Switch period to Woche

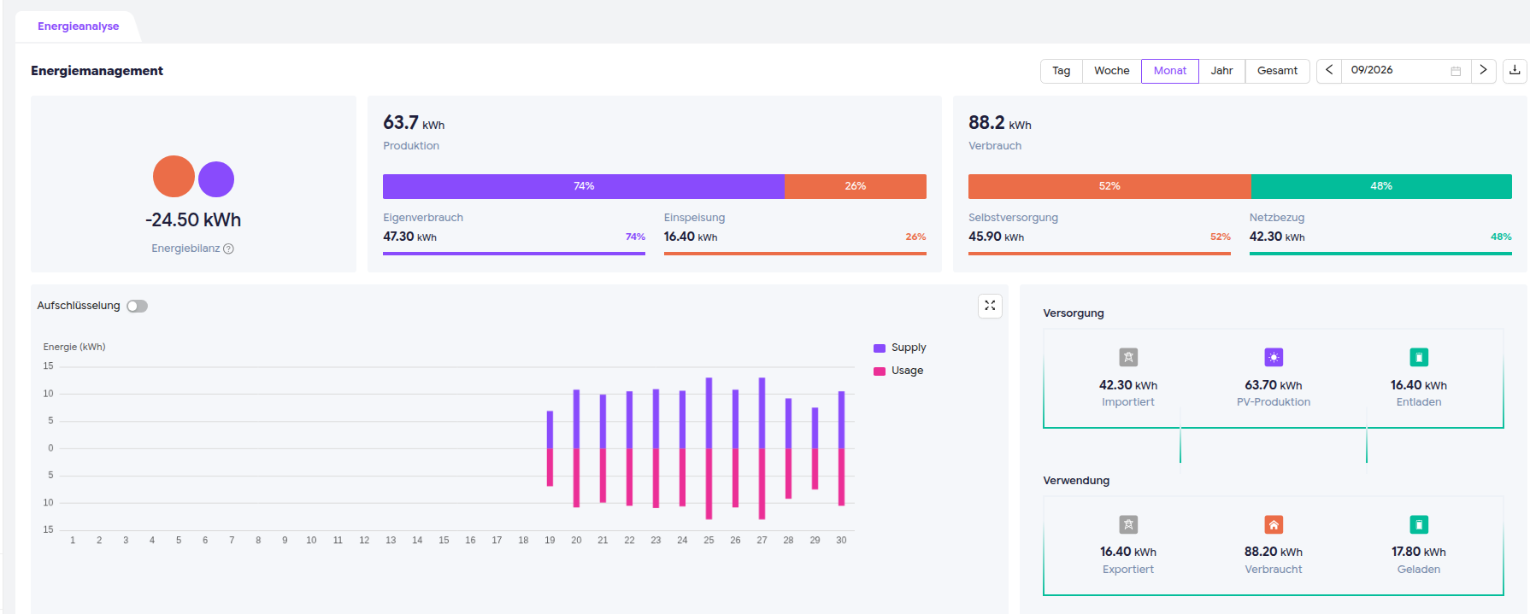click(x=1111, y=71)
